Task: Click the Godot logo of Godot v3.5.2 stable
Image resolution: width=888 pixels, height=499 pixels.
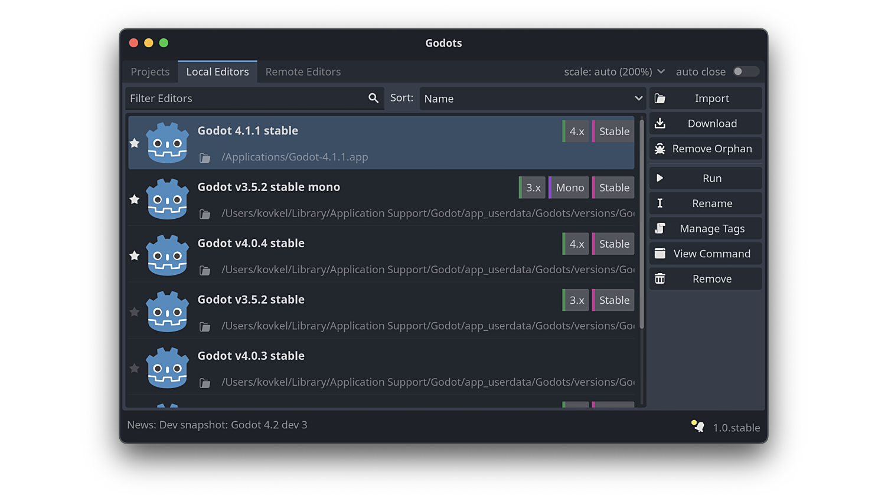Action: (168, 311)
